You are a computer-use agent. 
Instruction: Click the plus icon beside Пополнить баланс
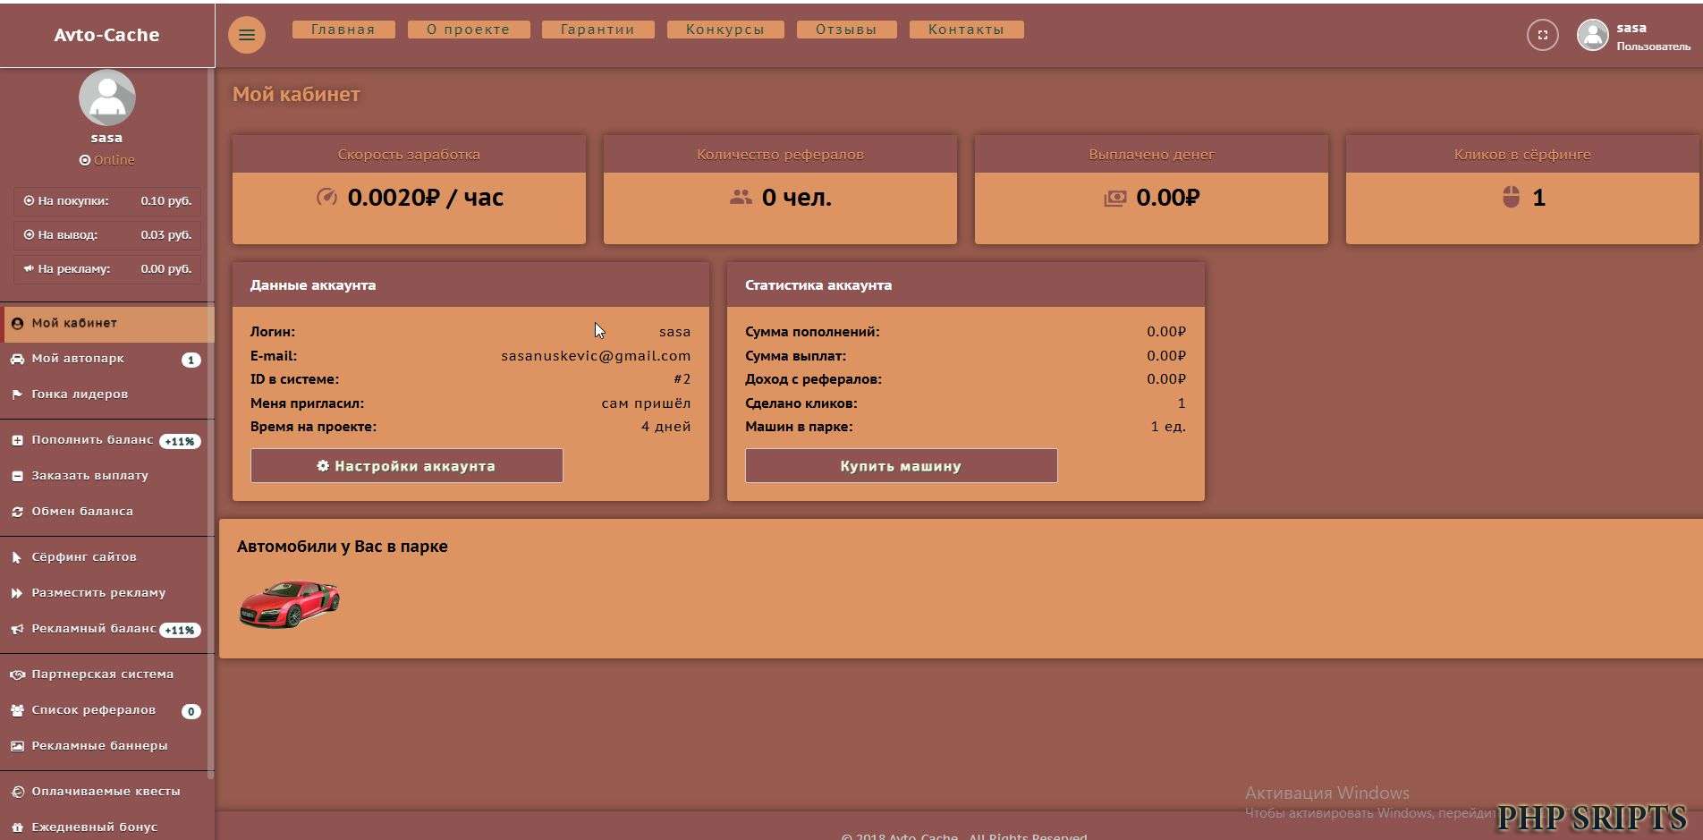17,440
